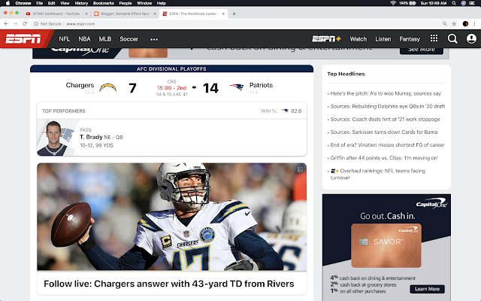This screenshot has height=301, width=481.
Task: Click the ESPN+ icon beside Overhaul rankings
Action: (334, 171)
